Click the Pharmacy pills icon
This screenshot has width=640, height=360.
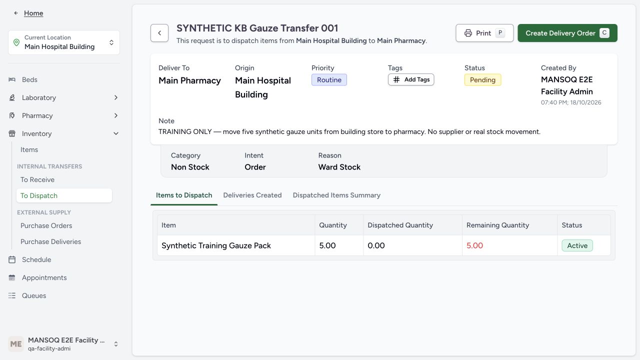[x=12, y=115]
